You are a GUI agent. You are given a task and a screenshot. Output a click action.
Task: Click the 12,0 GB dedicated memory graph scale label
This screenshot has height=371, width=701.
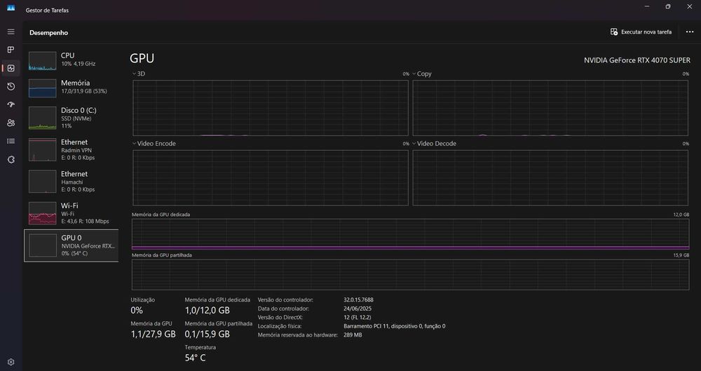[x=681, y=215]
